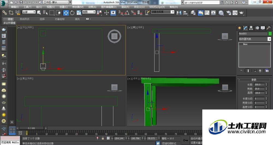Click the Pin Stack icon
The height and width of the screenshot is (145, 273).
[241, 71]
